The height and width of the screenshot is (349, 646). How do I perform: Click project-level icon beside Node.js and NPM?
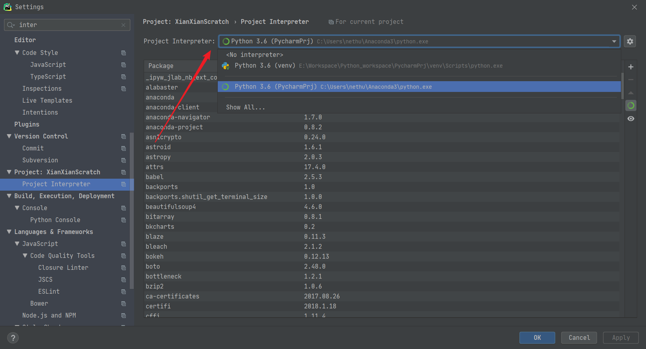pos(123,316)
